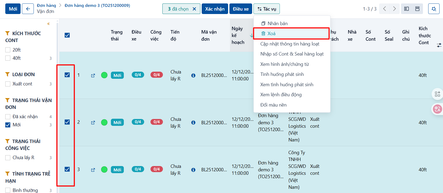Image resolution: width=443 pixels, height=193 pixels.
Task: Choose Xem lệnh điều động
Action: pos(292,95)
